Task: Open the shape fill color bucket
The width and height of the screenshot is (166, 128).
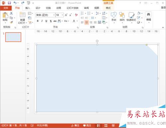Action: click(x=139, y=13)
